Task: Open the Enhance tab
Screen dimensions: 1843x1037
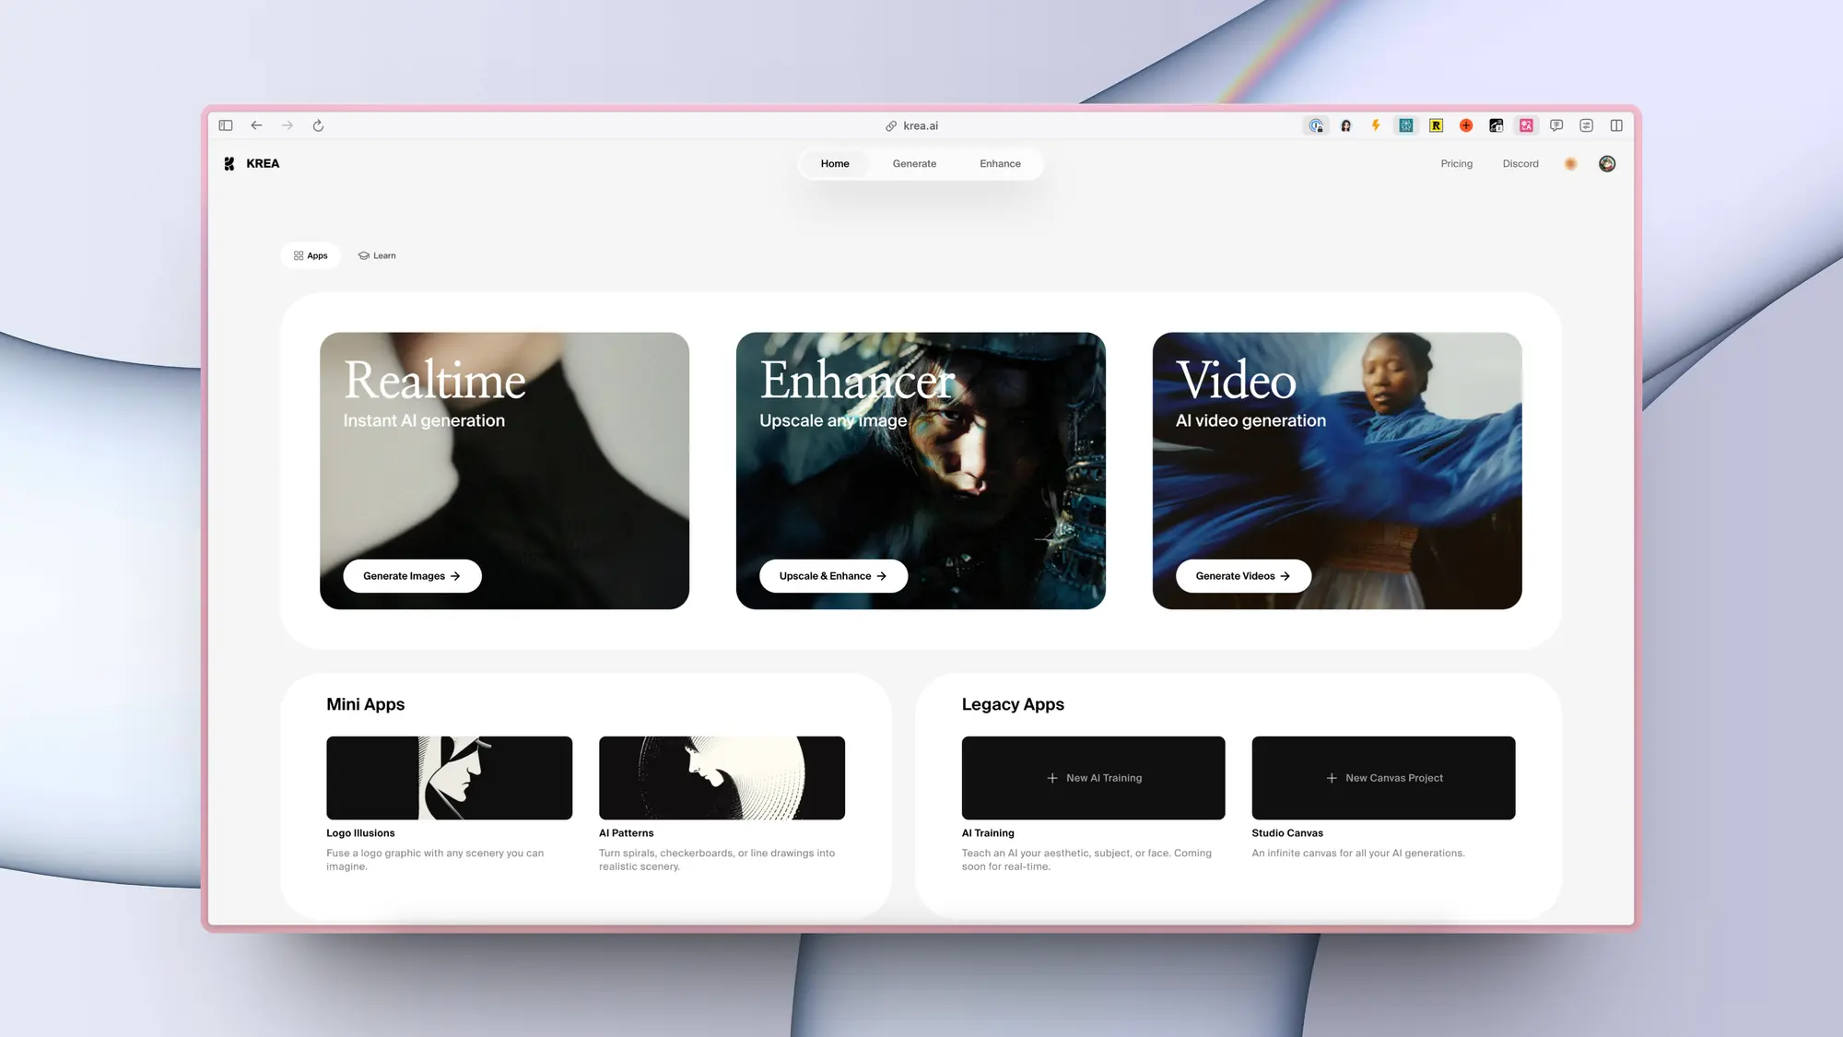Action: pyautogui.click(x=1000, y=163)
